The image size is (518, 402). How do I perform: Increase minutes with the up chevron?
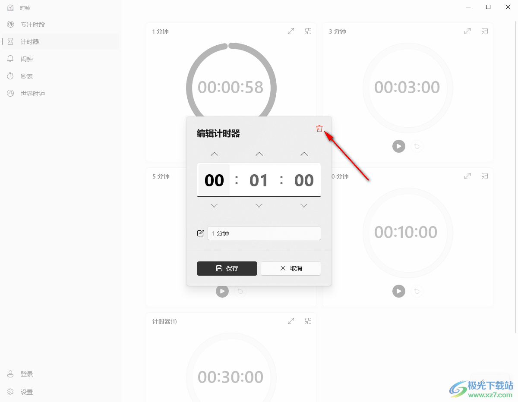click(259, 154)
